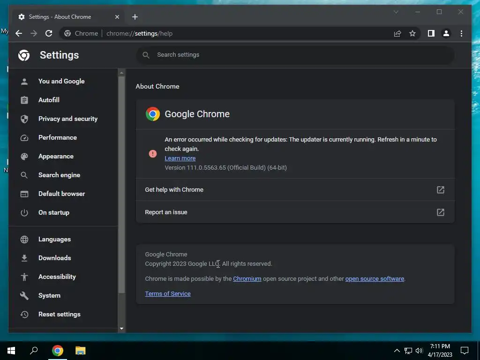
Task: Click the share page icon
Action: coord(397,33)
